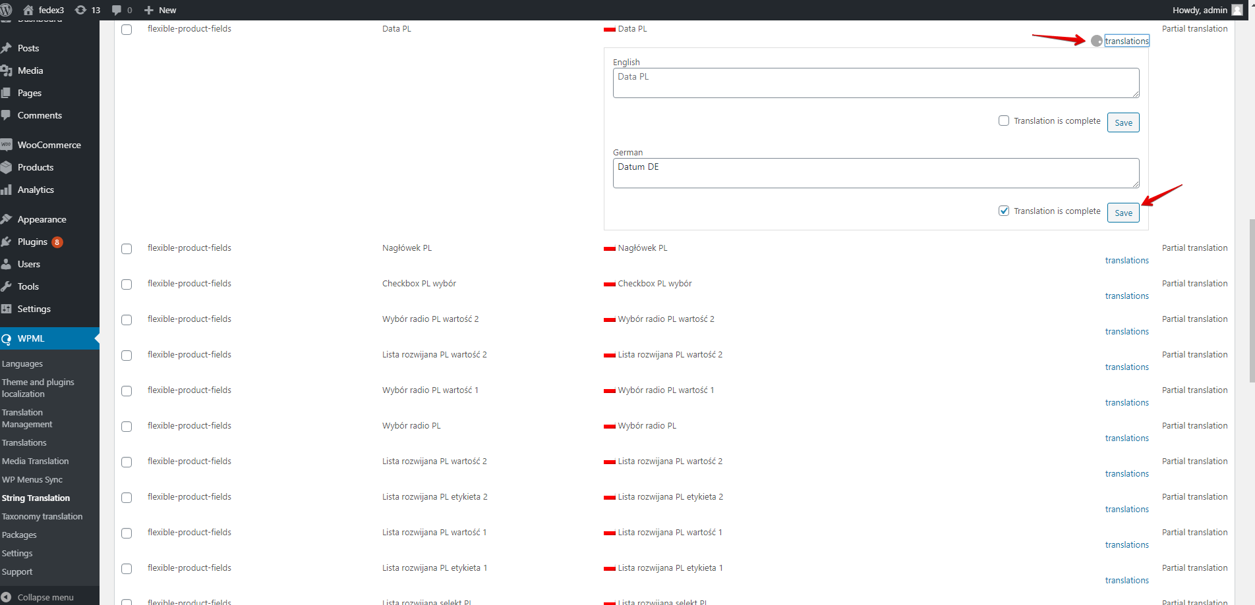
Task: Click the Media icon in sidebar
Action: [x=7, y=70]
